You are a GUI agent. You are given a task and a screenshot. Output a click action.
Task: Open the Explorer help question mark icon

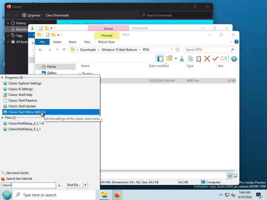pos(236,42)
